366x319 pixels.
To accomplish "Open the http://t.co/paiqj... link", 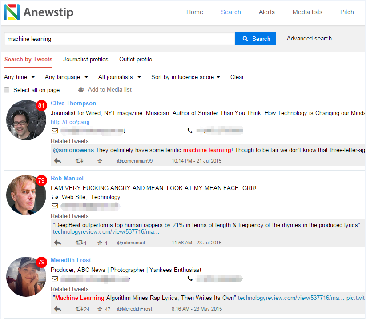I will coord(72,122).
